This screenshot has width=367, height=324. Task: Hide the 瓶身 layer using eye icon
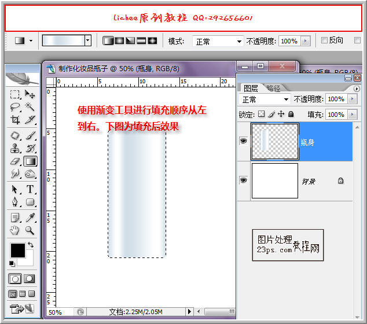coord(243,141)
